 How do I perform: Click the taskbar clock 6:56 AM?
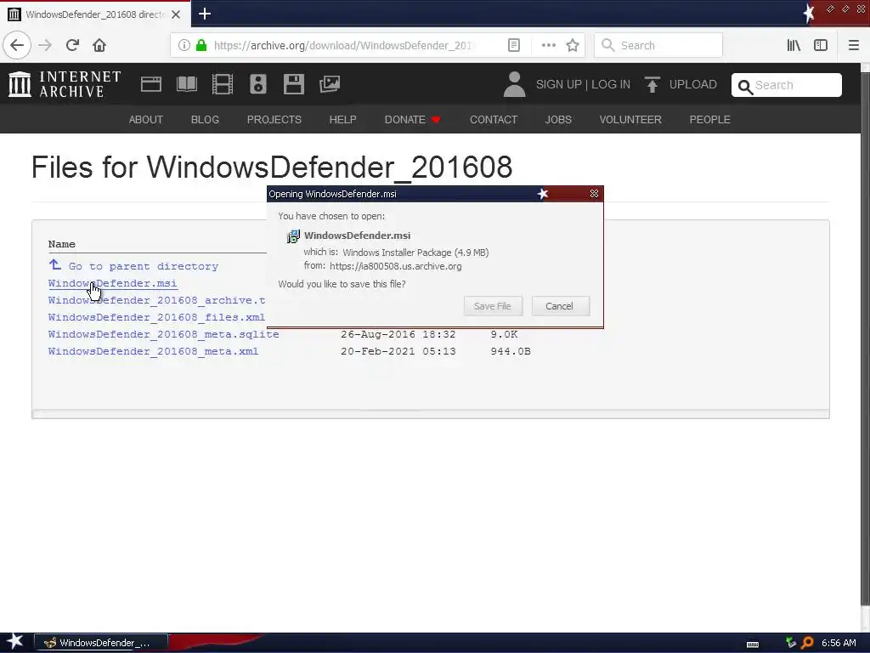(839, 643)
